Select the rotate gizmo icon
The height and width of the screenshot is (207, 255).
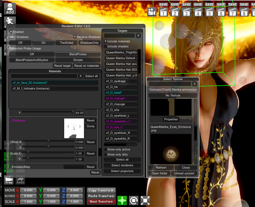click(x=134, y=200)
